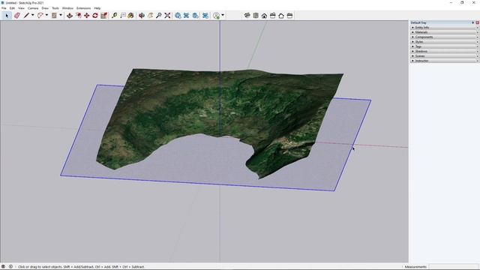The image size is (480, 270).
Task: Expand the Styles panel
Action: click(445, 42)
